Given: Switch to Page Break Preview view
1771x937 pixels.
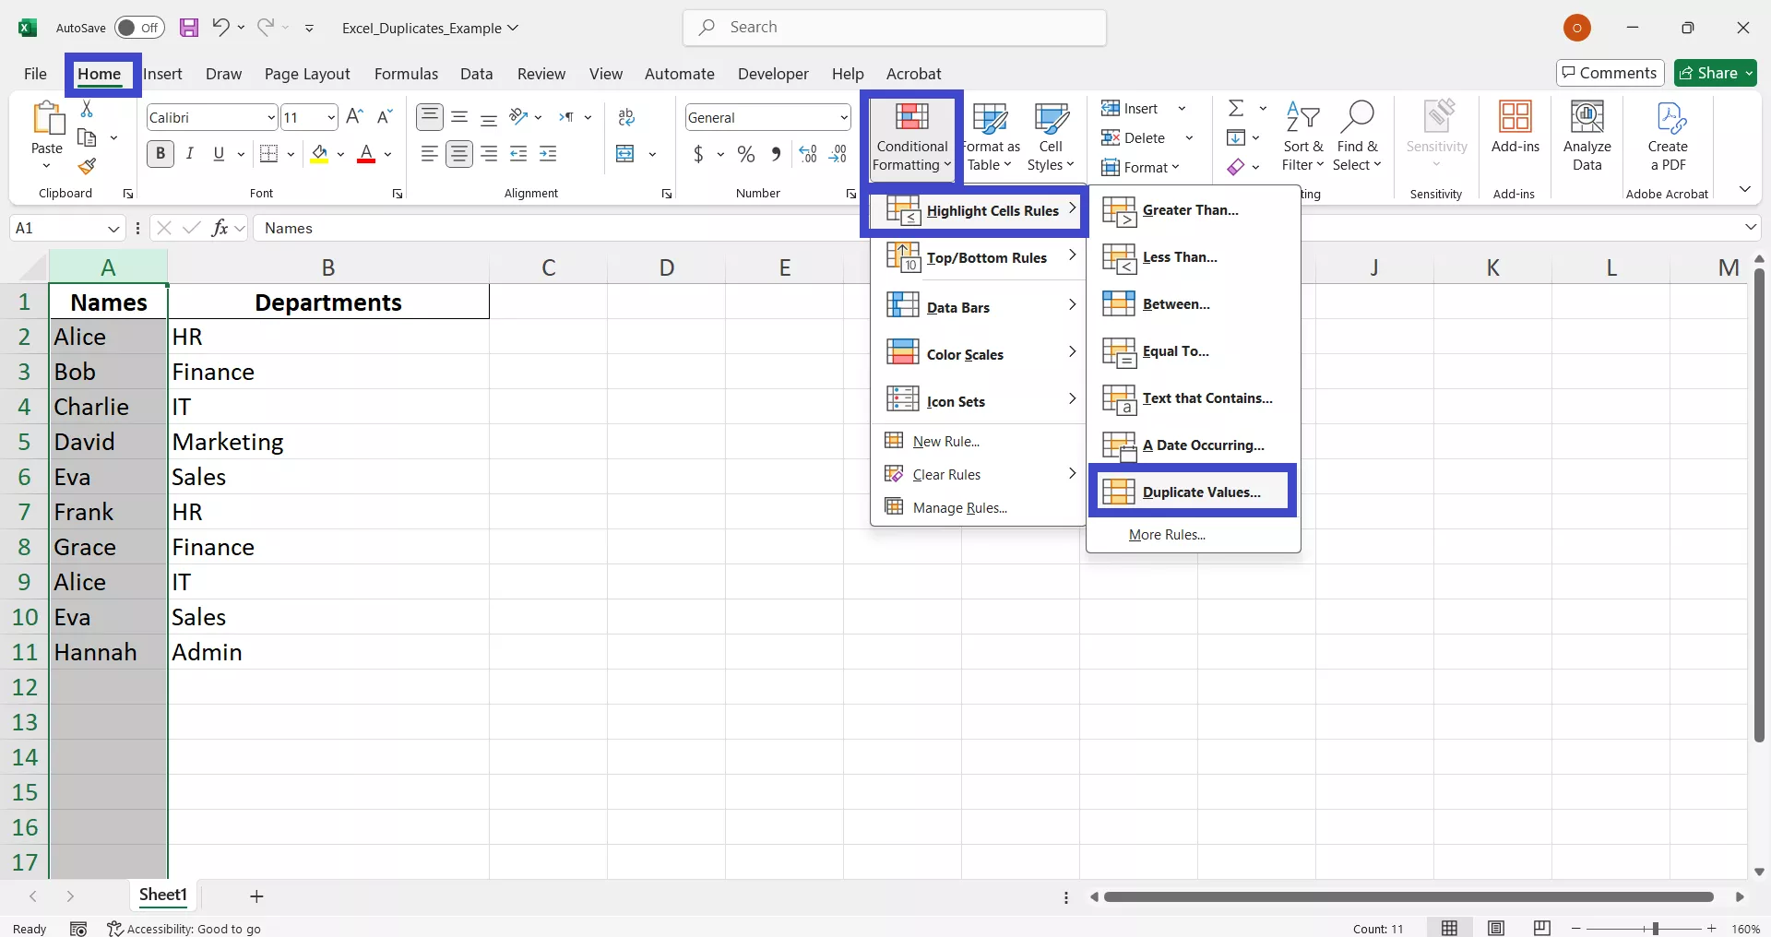Looking at the screenshot, I should (1542, 928).
